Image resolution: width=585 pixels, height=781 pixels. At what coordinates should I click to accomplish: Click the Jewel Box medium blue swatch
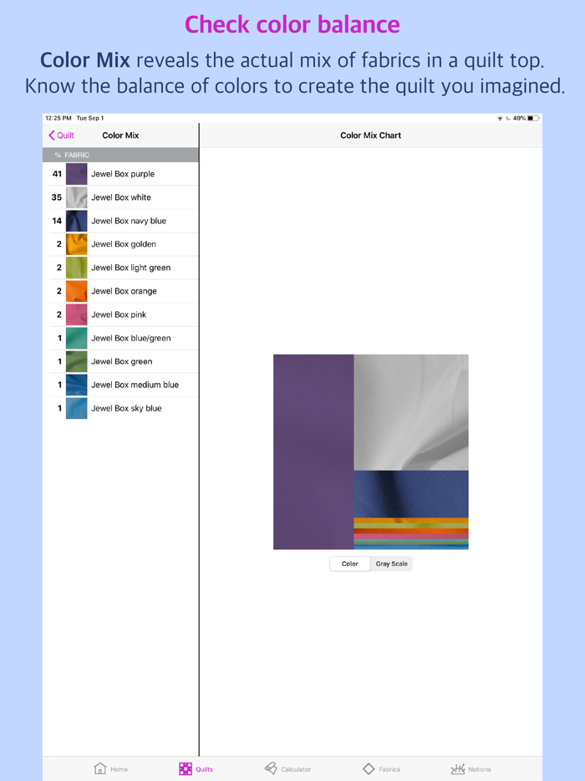point(77,385)
